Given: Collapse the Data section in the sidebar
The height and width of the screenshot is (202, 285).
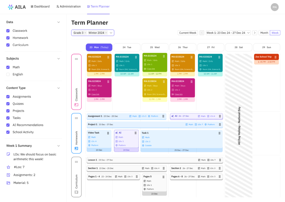Looking at the screenshot, I should click(x=59, y=22).
